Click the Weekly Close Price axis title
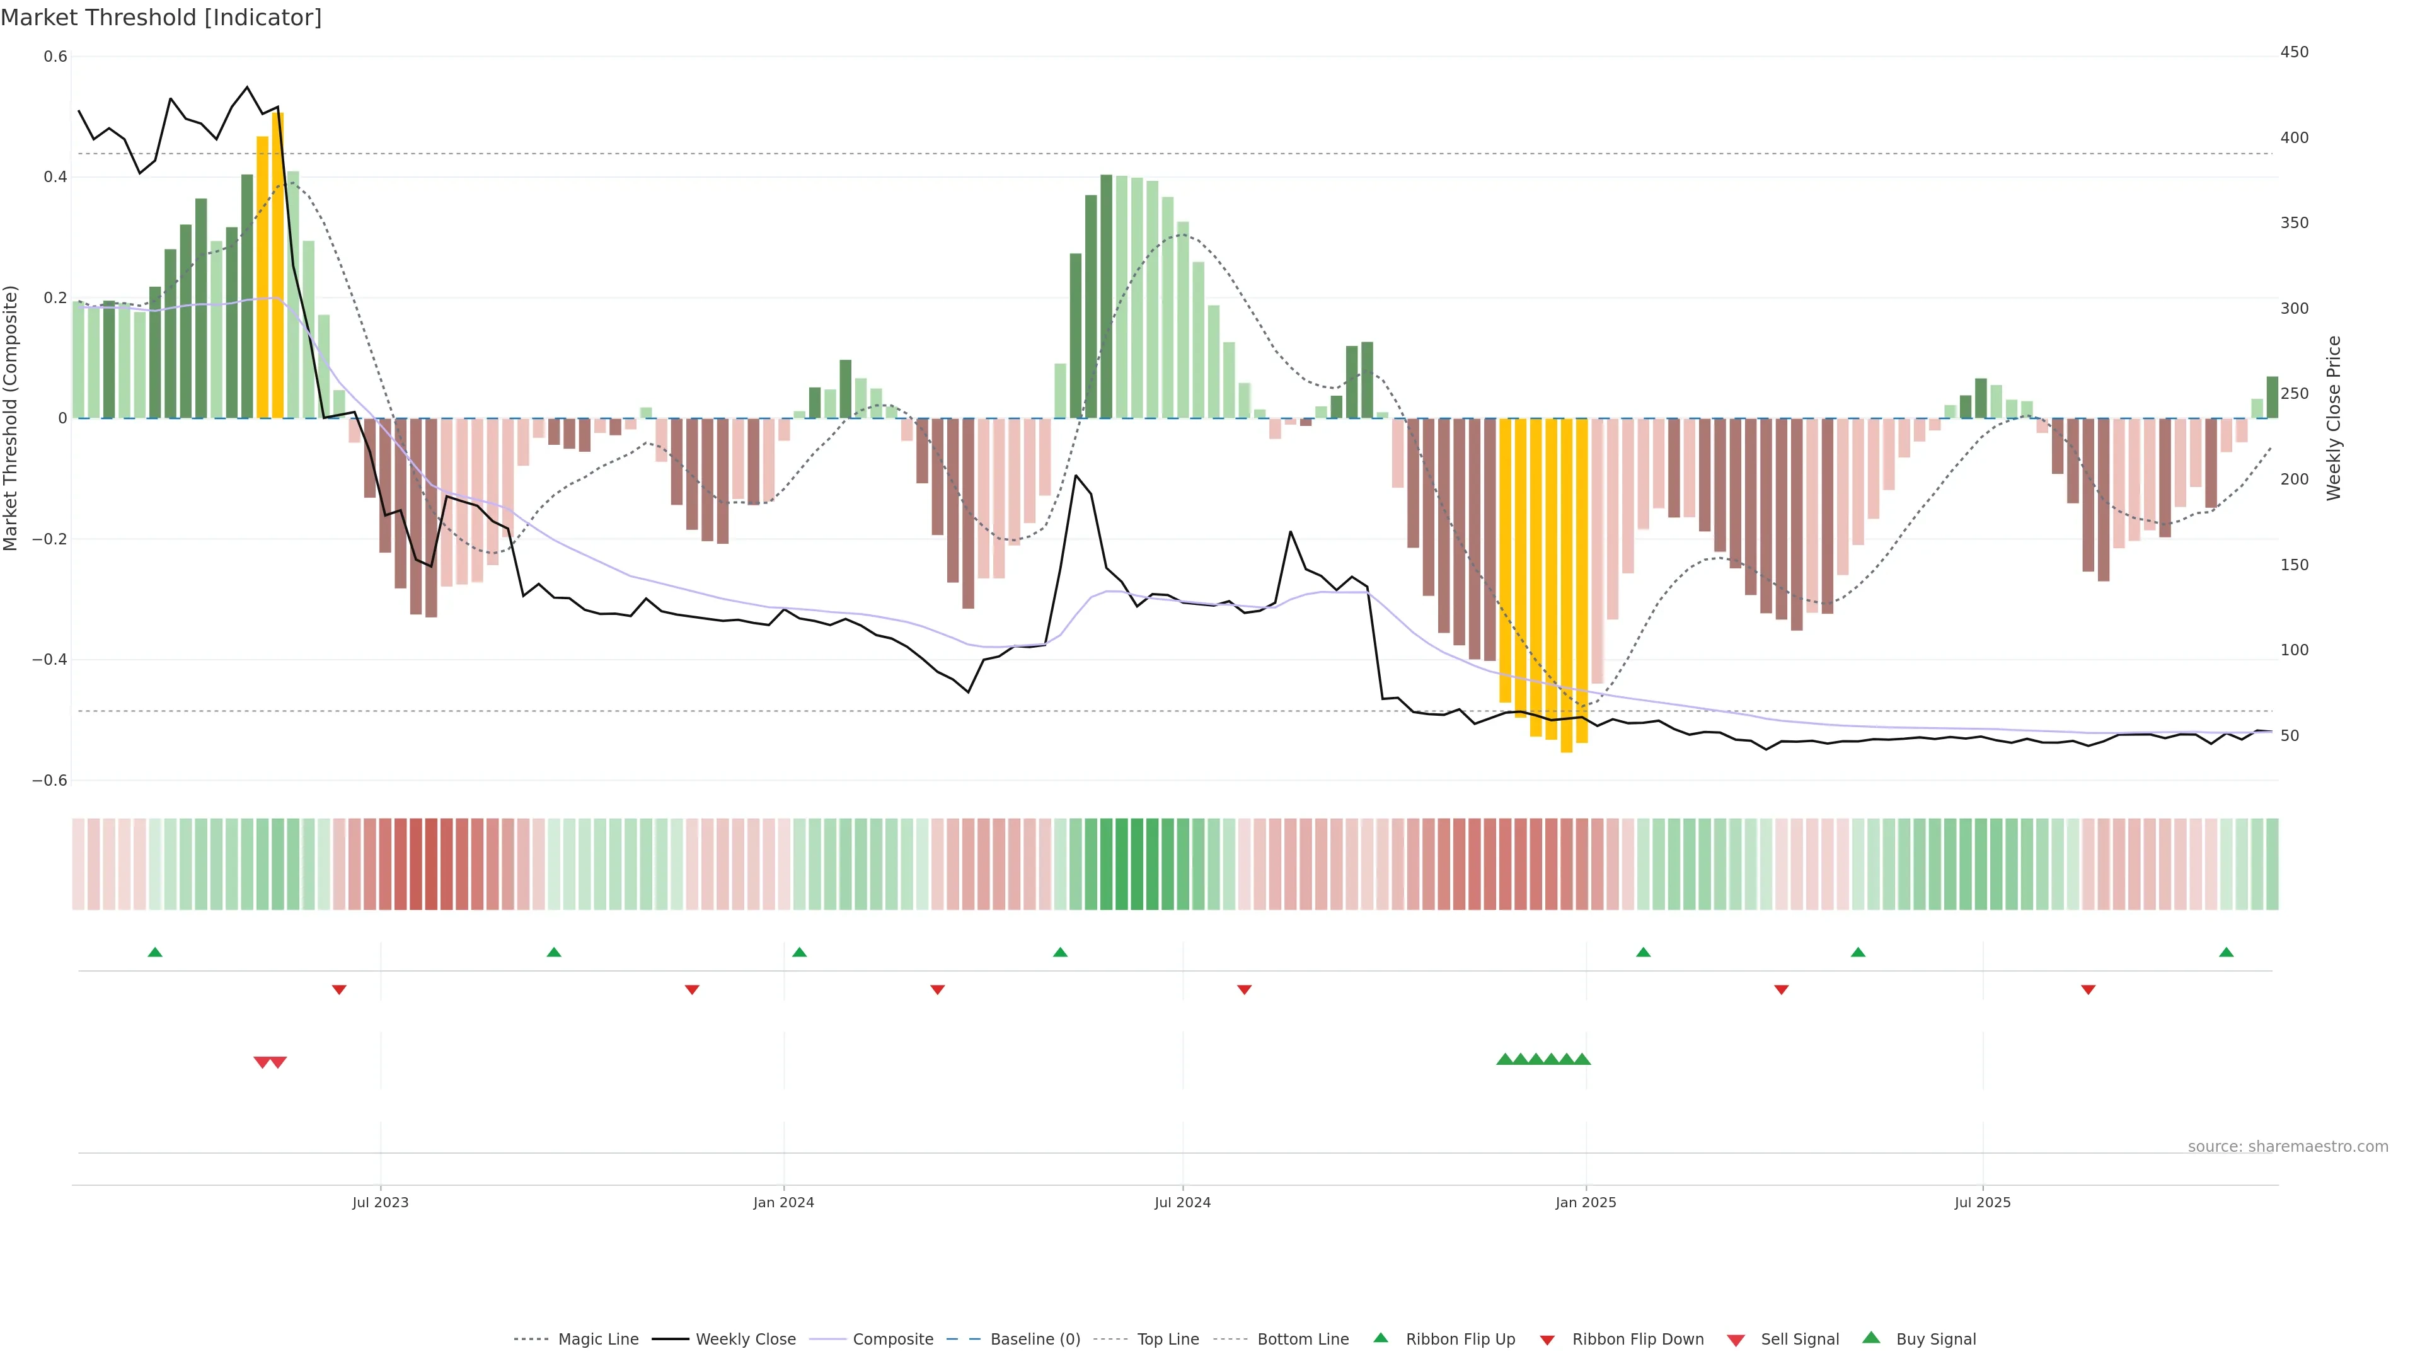 [2332, 418]
